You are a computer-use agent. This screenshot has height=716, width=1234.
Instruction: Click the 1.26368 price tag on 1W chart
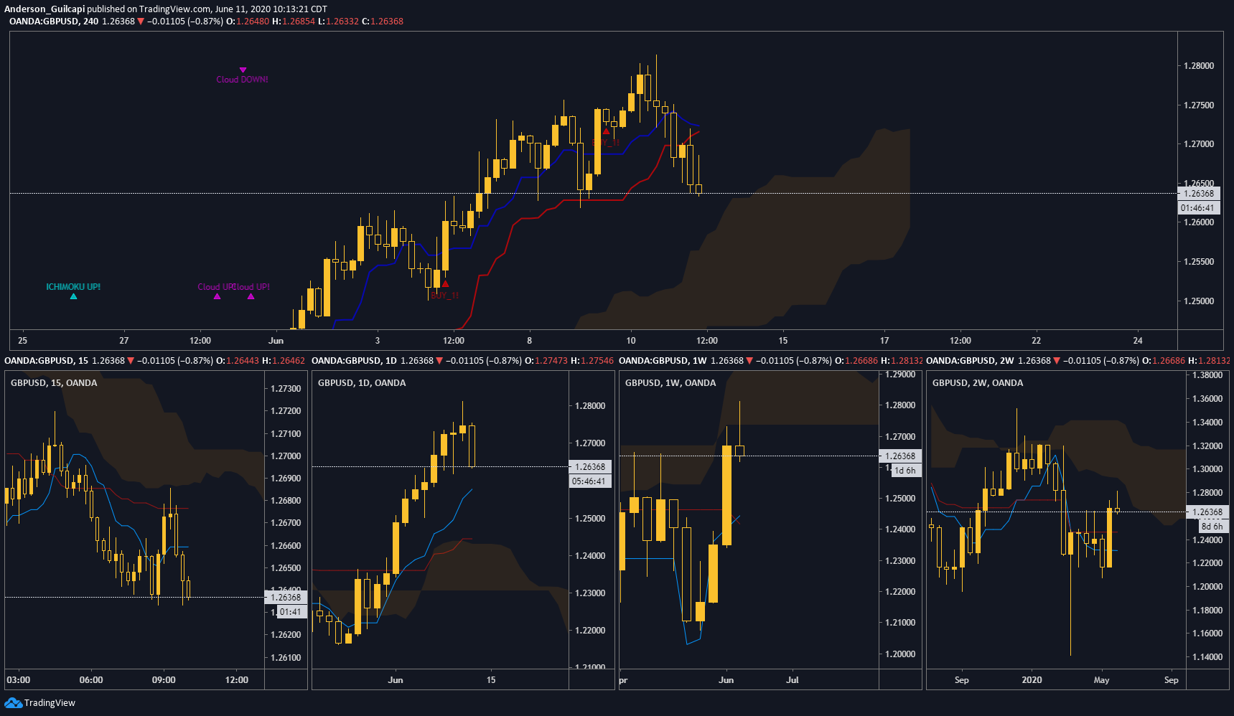(900, 456)
